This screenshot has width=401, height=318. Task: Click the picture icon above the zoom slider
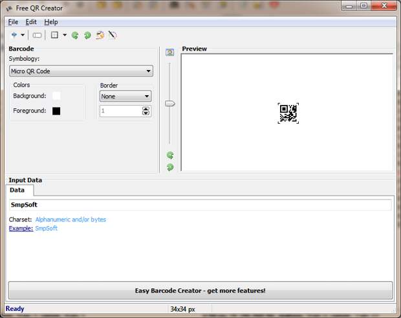170,52
